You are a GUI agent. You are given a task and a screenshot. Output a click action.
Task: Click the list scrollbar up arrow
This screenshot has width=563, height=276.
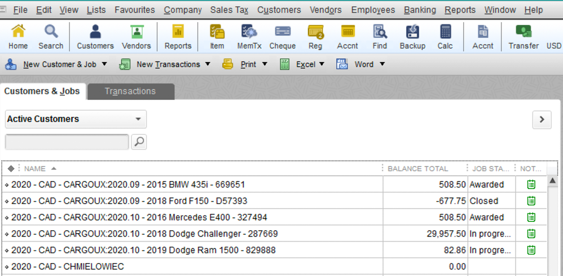pos(553,181)
